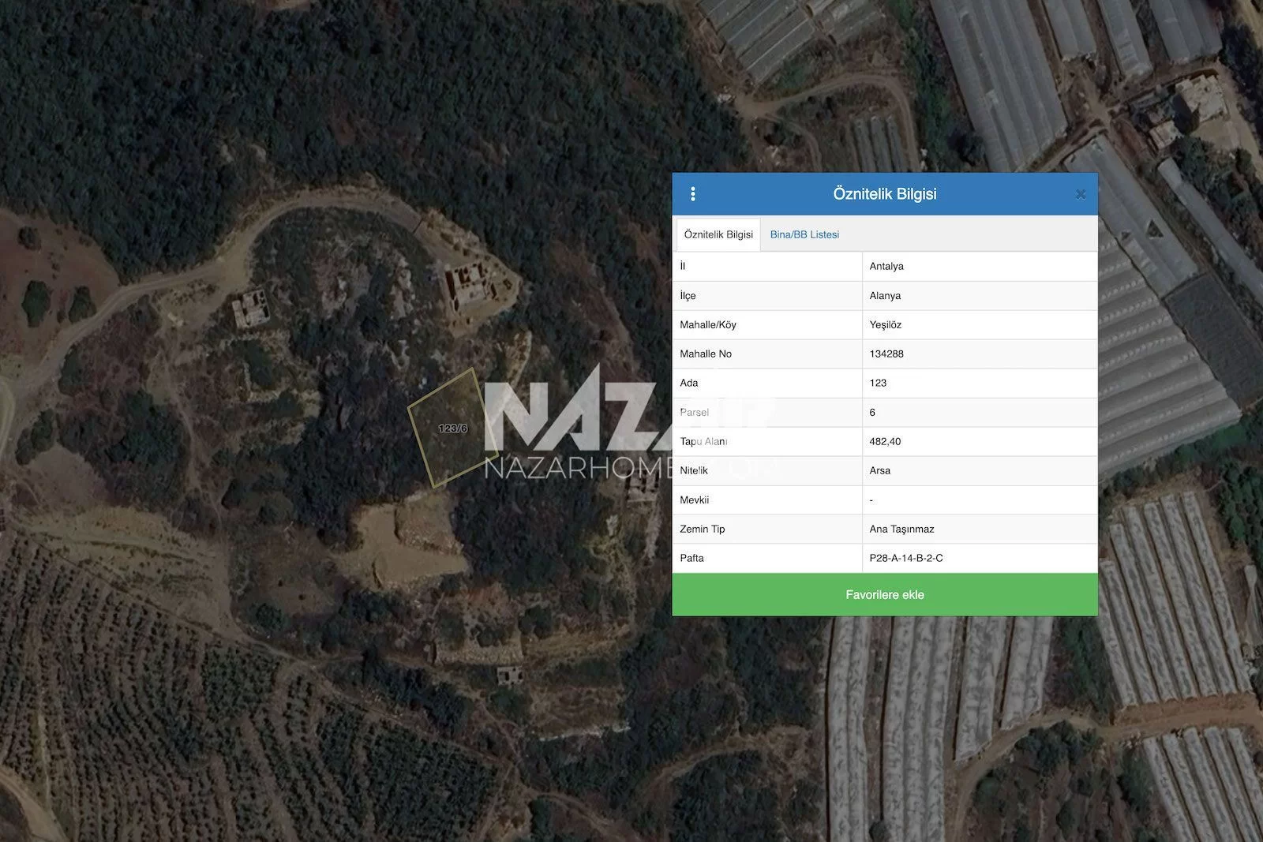Click the popup title bar heading
1263x842 pixels.
pos(884,194)
